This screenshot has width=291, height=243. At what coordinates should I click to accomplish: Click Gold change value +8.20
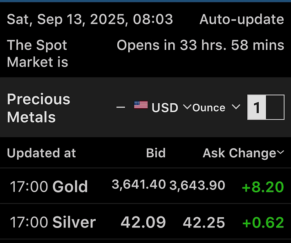263,187
